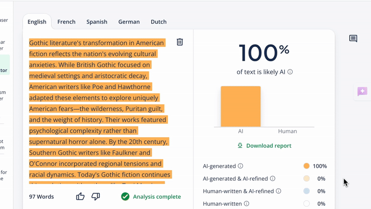Open the comments panel icon
The width and height of the screenshot is (371, 209).
(x=353, y=38)
